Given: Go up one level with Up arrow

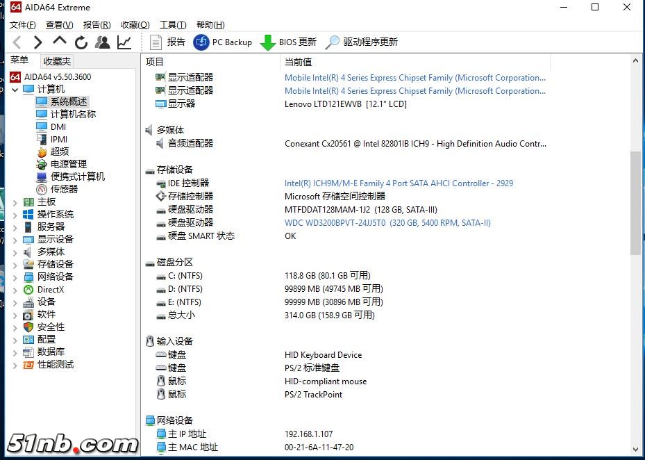Looking at the screenshot, I should coord(60,42).
